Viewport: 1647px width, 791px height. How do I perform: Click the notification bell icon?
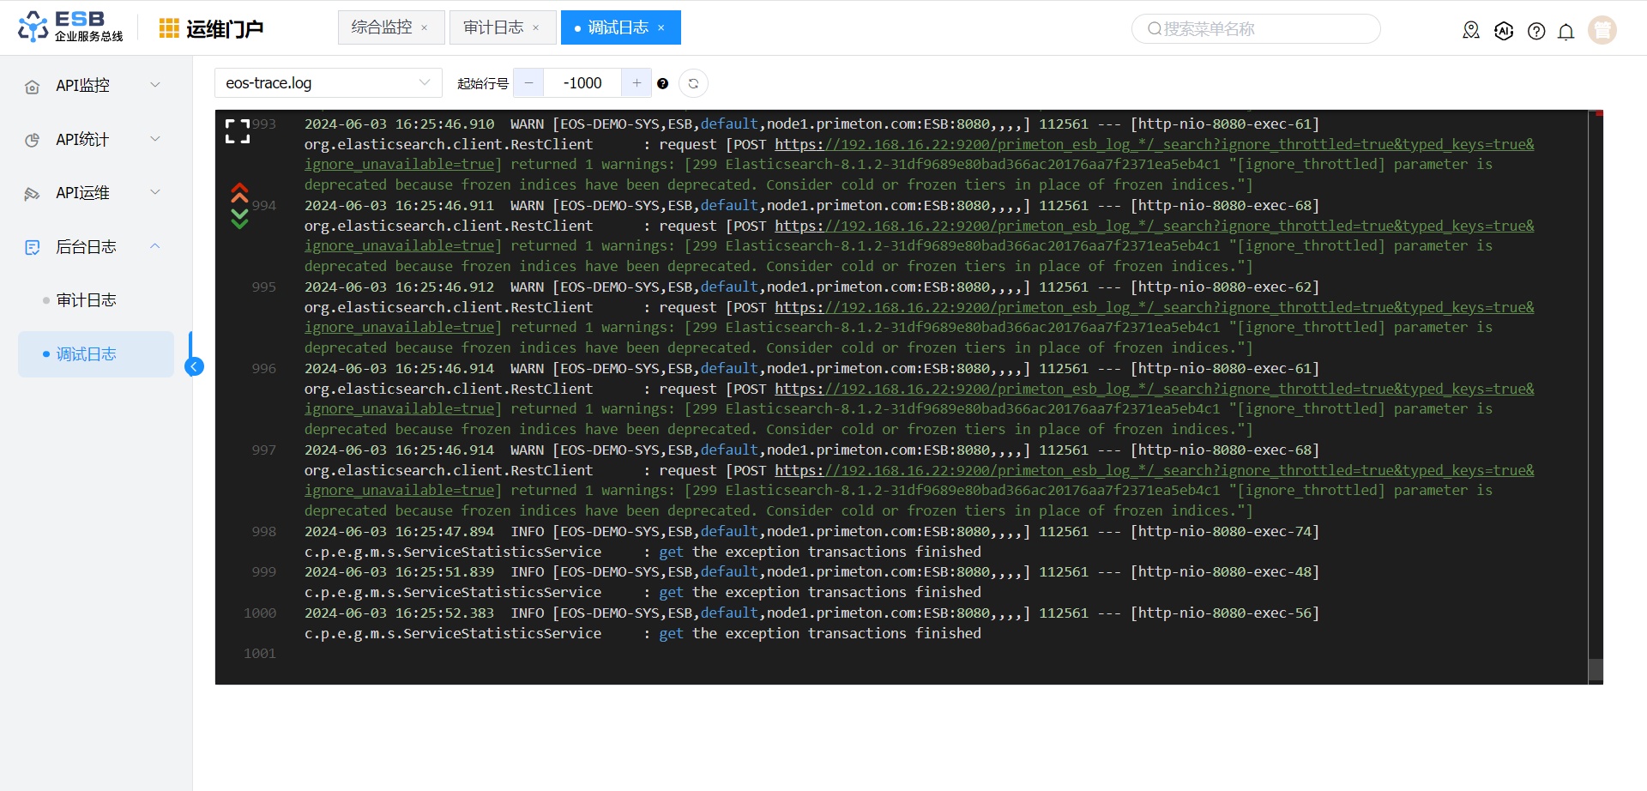pyautogui.click(x=1566, y=32)
